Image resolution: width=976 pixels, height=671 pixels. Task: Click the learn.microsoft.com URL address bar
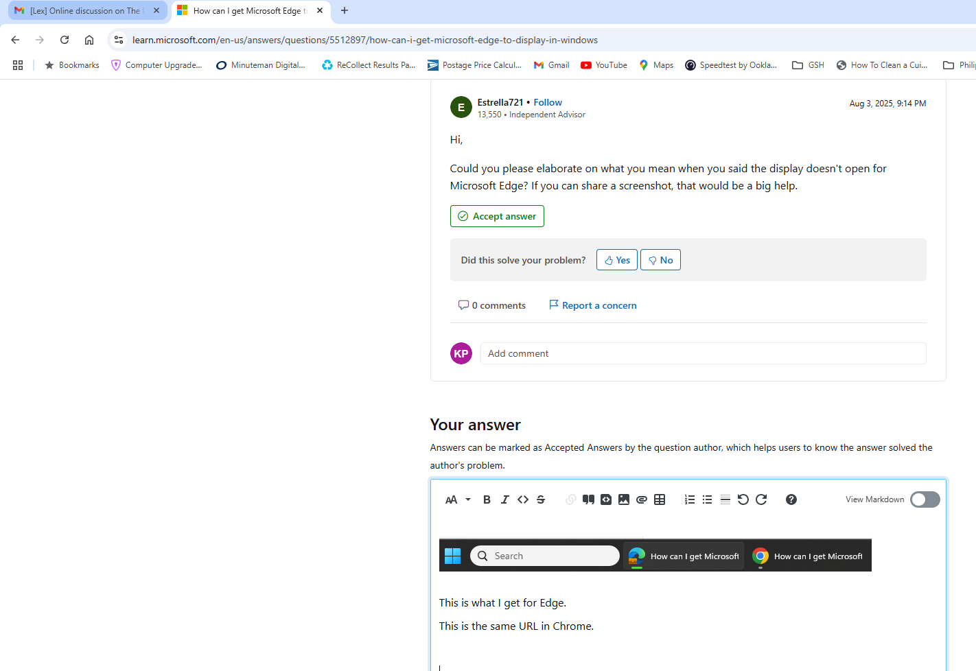pyautogui.click(x=365, y=40)
